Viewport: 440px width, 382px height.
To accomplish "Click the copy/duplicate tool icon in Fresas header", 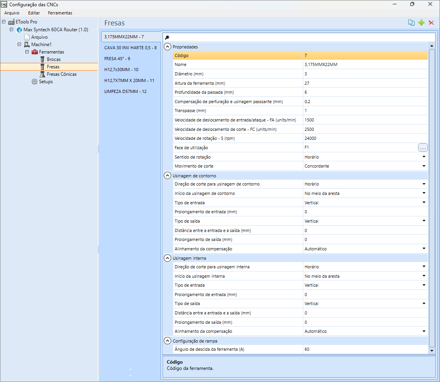I will (x=411, y=23).
